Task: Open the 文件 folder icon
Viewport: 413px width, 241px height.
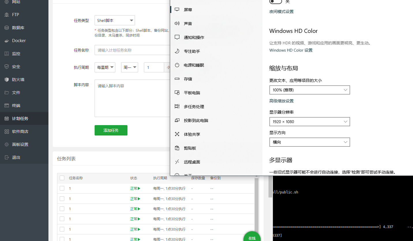Action: 7,93
